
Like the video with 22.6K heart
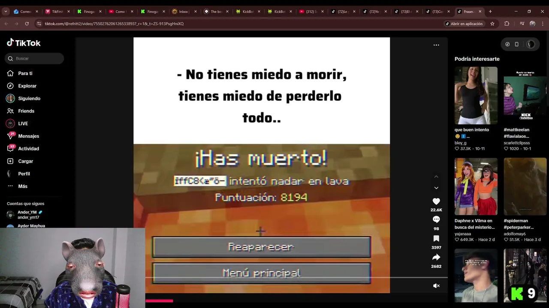coord(436,201)
